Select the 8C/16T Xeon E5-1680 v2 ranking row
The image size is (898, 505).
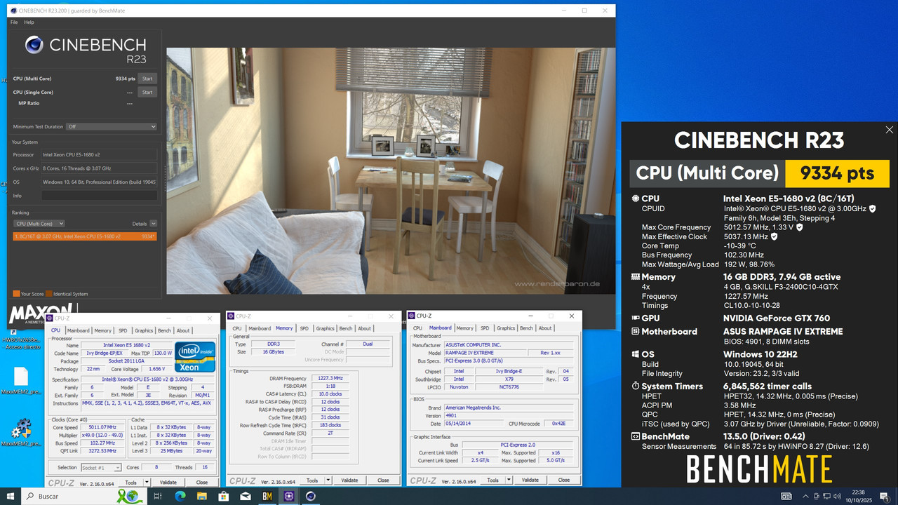coord(84,236)
